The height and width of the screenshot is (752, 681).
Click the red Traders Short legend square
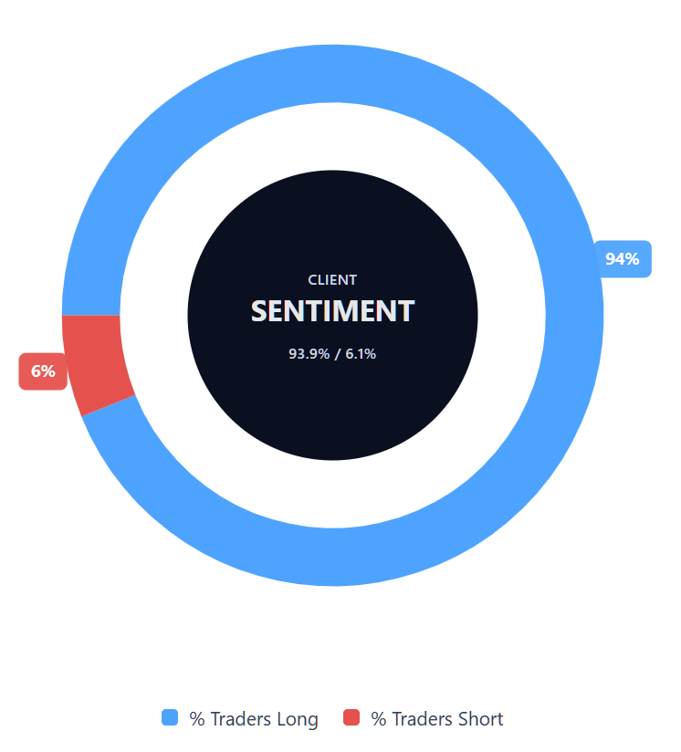pyautogui.click(x=351, y=718)
